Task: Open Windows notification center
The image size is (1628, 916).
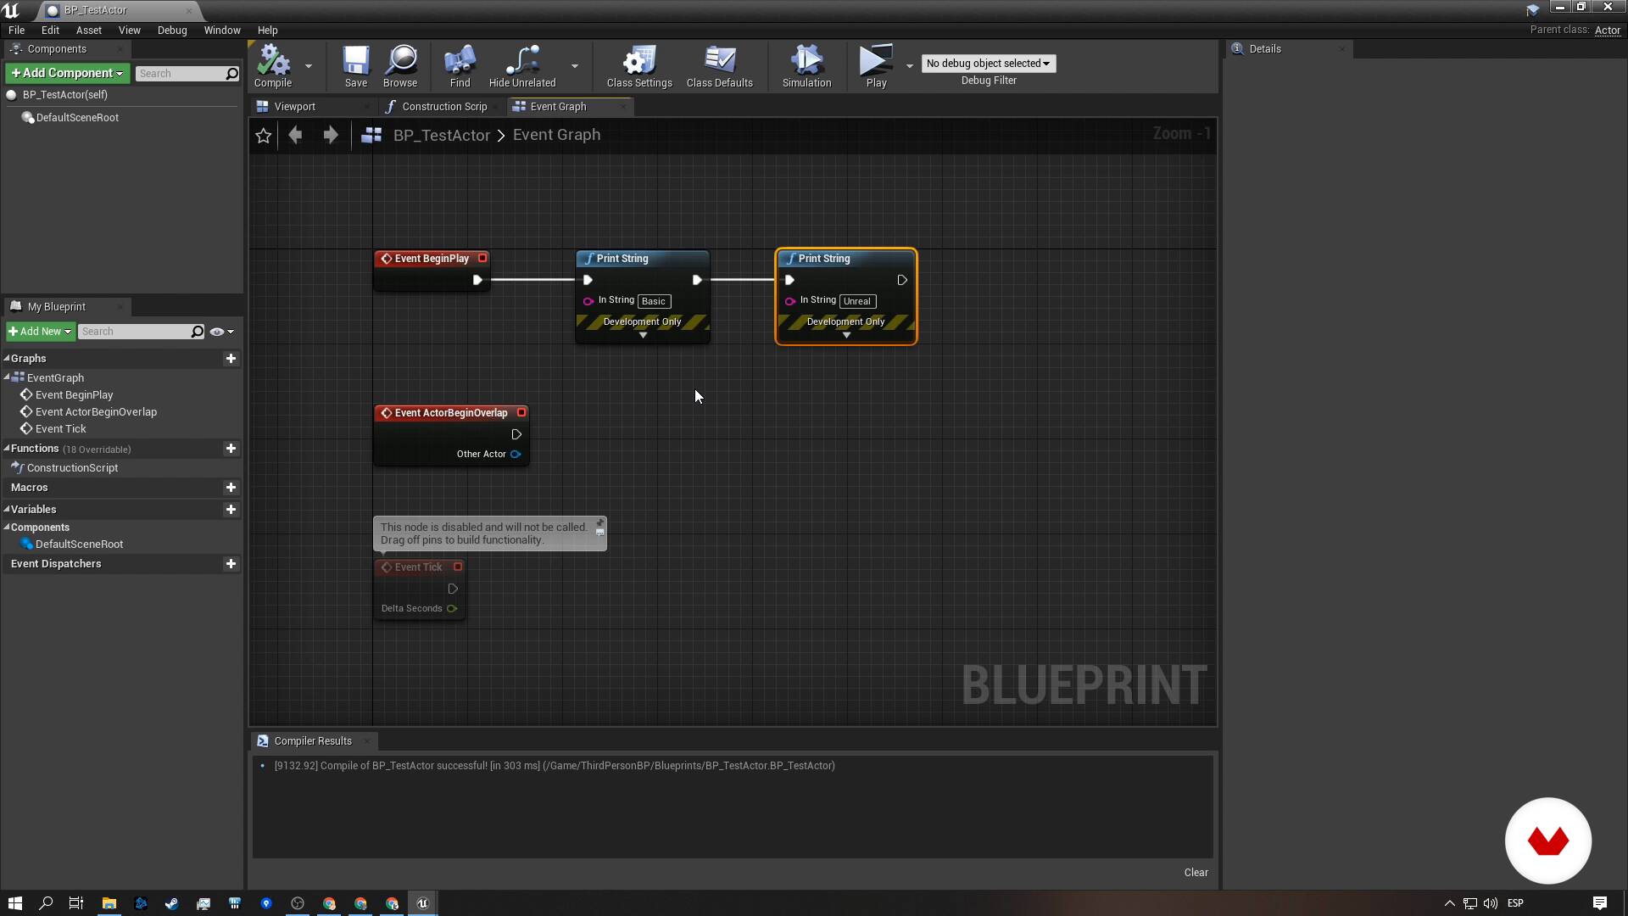Action: point(1599,903)
